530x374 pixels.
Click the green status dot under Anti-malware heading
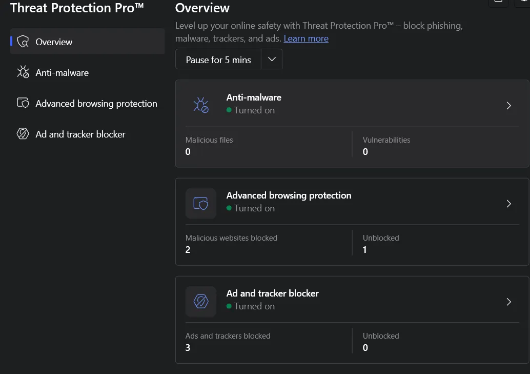229,110
